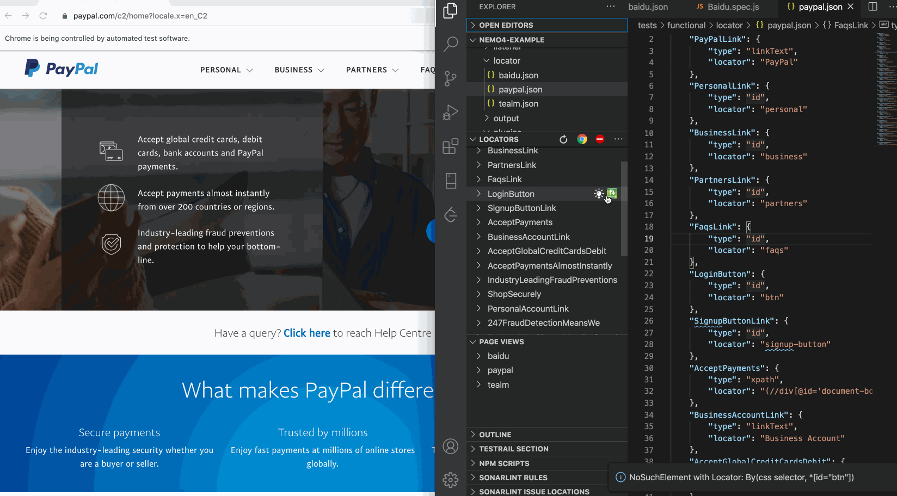This screenshot has width=897, height=496.
Task: Click the highlight lightbulb icon on LoginButton
Action: [599, 194]
